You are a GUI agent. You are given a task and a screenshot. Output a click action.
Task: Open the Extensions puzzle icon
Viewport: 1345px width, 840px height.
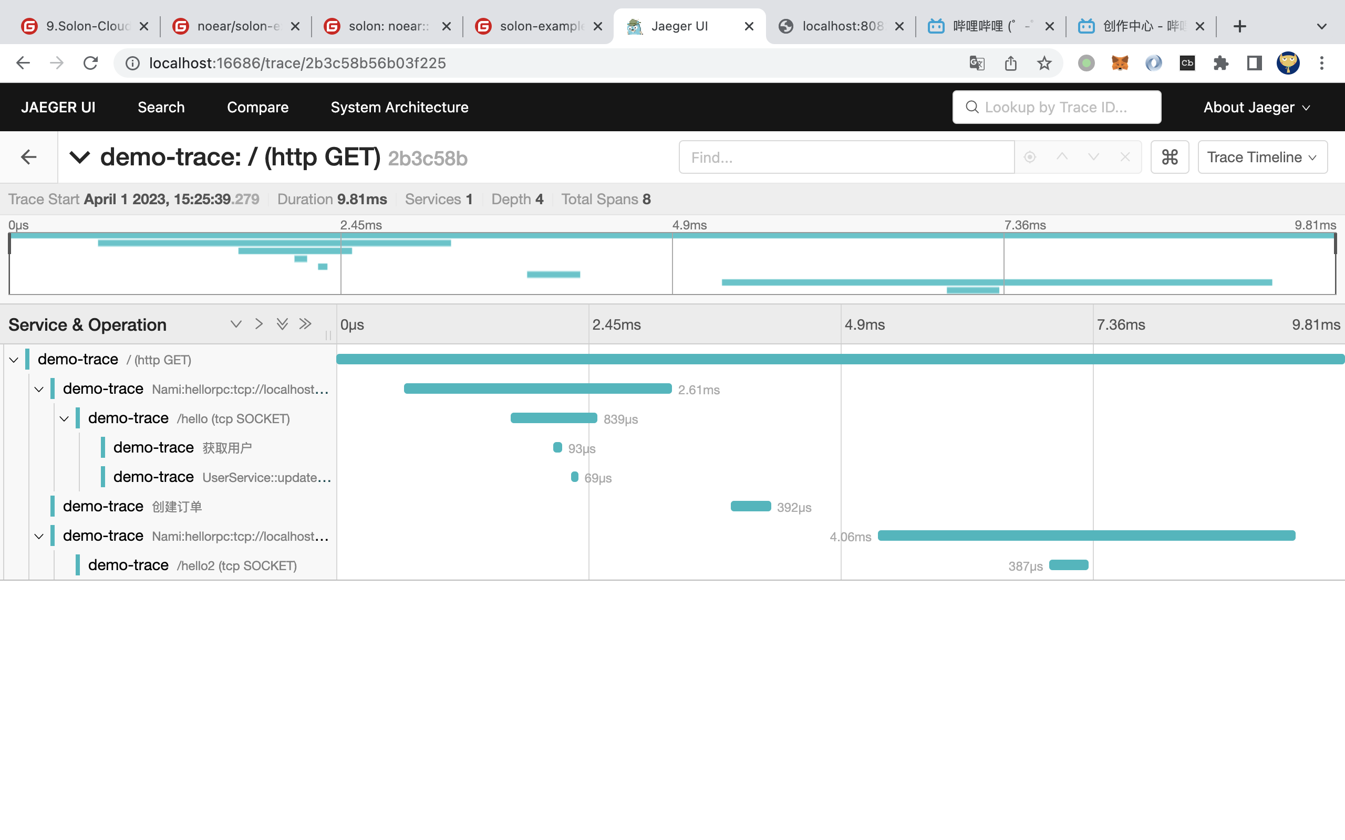(x=1221, y=63)
